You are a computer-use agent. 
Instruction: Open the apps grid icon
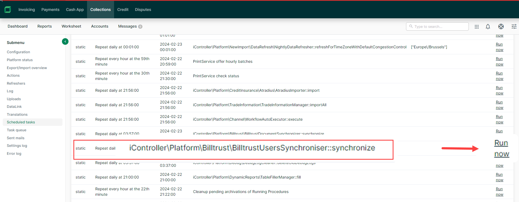[x=476, y=26]
